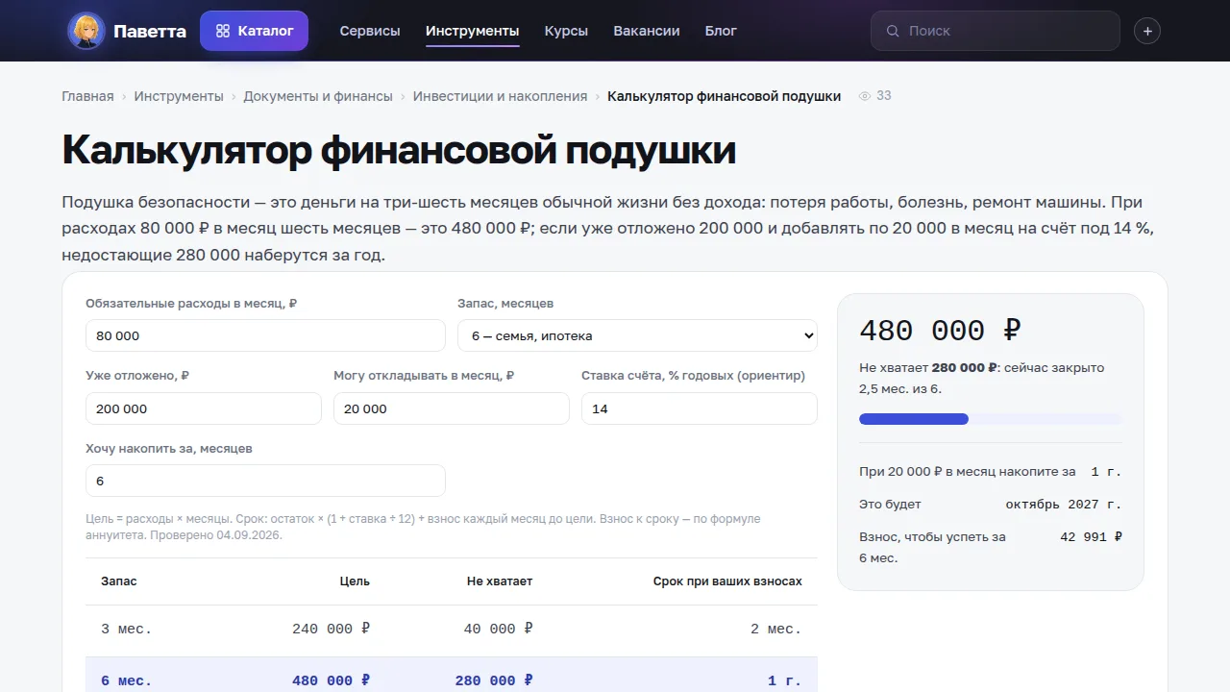Open Сервисы in the top menu
The image size is (1230, 692).
(370, 31)
